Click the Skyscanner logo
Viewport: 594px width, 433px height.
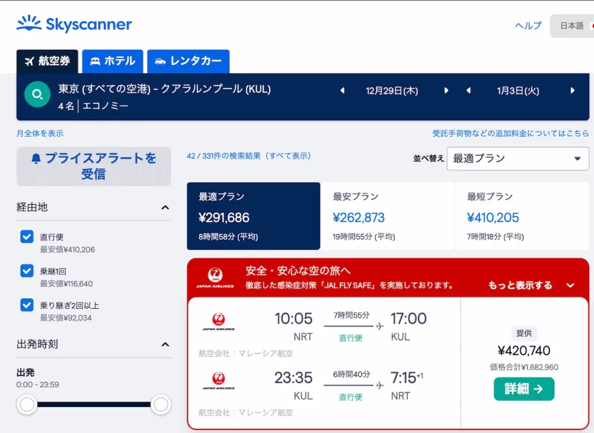74,24
